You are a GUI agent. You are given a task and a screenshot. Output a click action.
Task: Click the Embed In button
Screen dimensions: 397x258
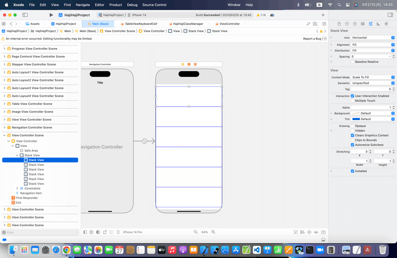tap(324, 232)
